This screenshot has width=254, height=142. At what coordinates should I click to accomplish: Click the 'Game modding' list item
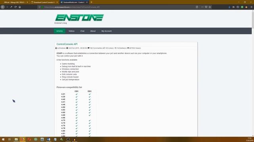point(68,64)
